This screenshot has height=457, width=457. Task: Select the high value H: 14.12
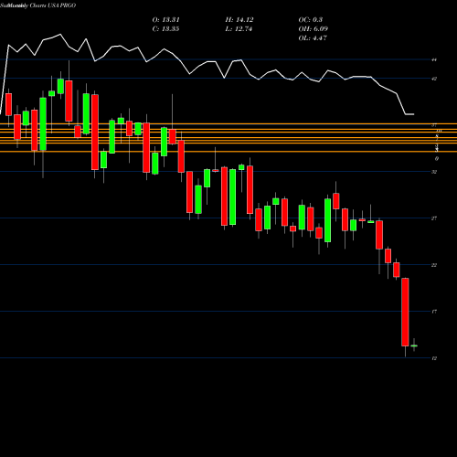(239, 20)
